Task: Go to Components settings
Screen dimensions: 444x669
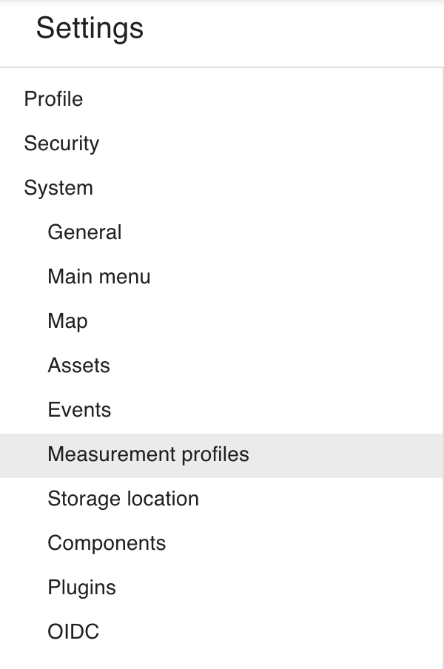Action: (x=107, y=543)
